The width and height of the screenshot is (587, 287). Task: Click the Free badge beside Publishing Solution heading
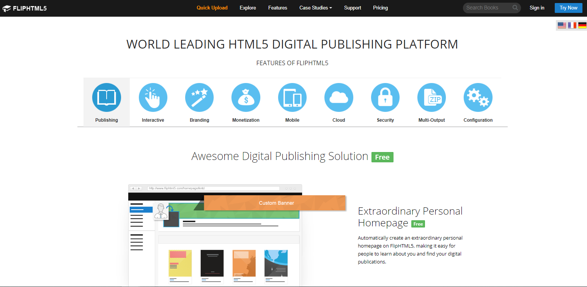382,157
